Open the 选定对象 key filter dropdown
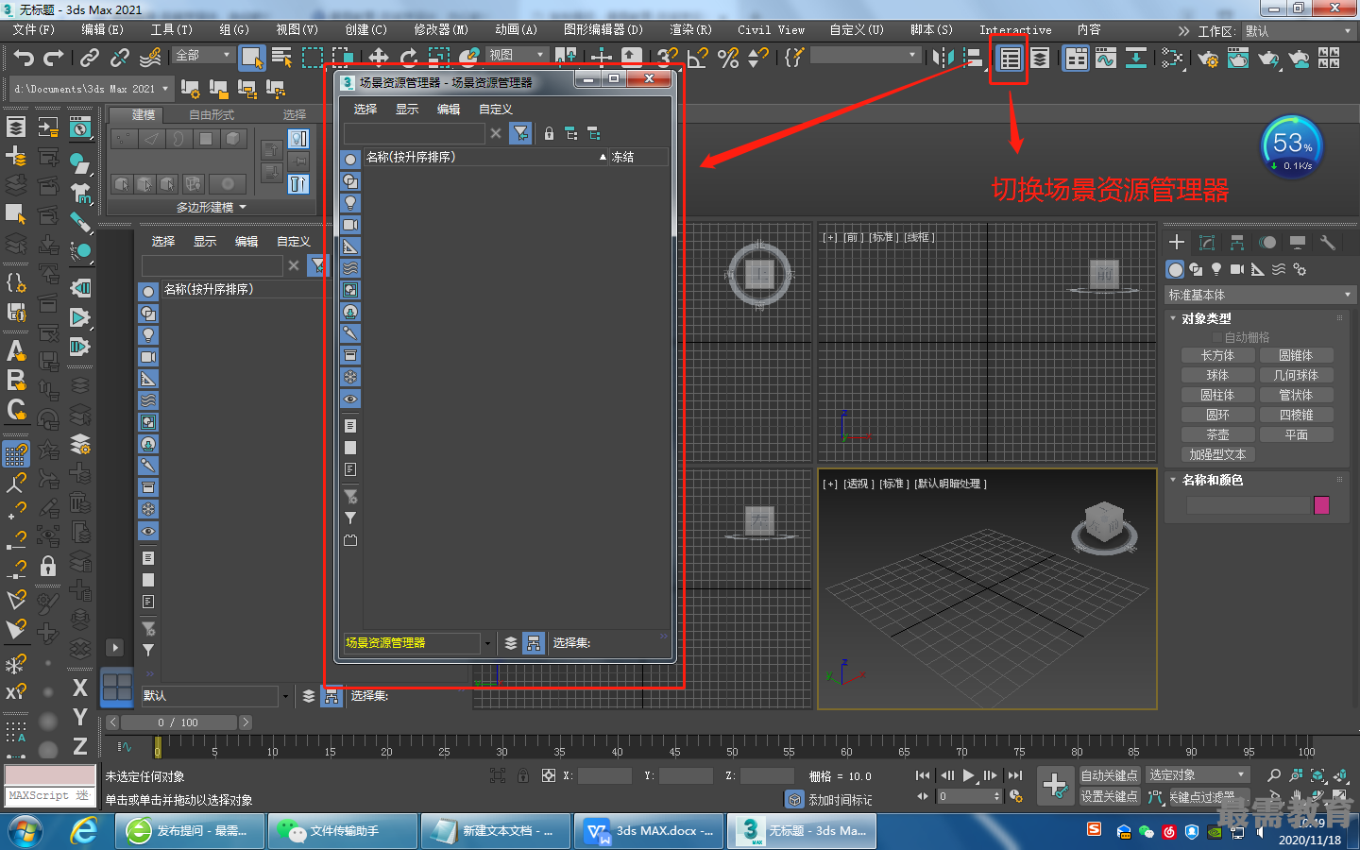This screenshot has width=1360, height=850. pos(1197,775)
